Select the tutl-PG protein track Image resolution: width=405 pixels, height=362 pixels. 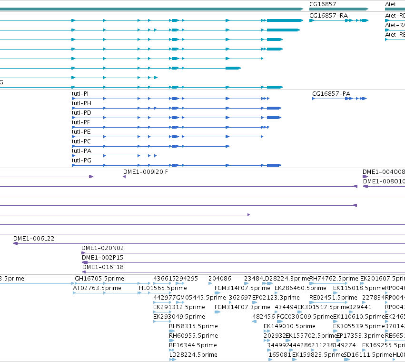tap(177, 165)
